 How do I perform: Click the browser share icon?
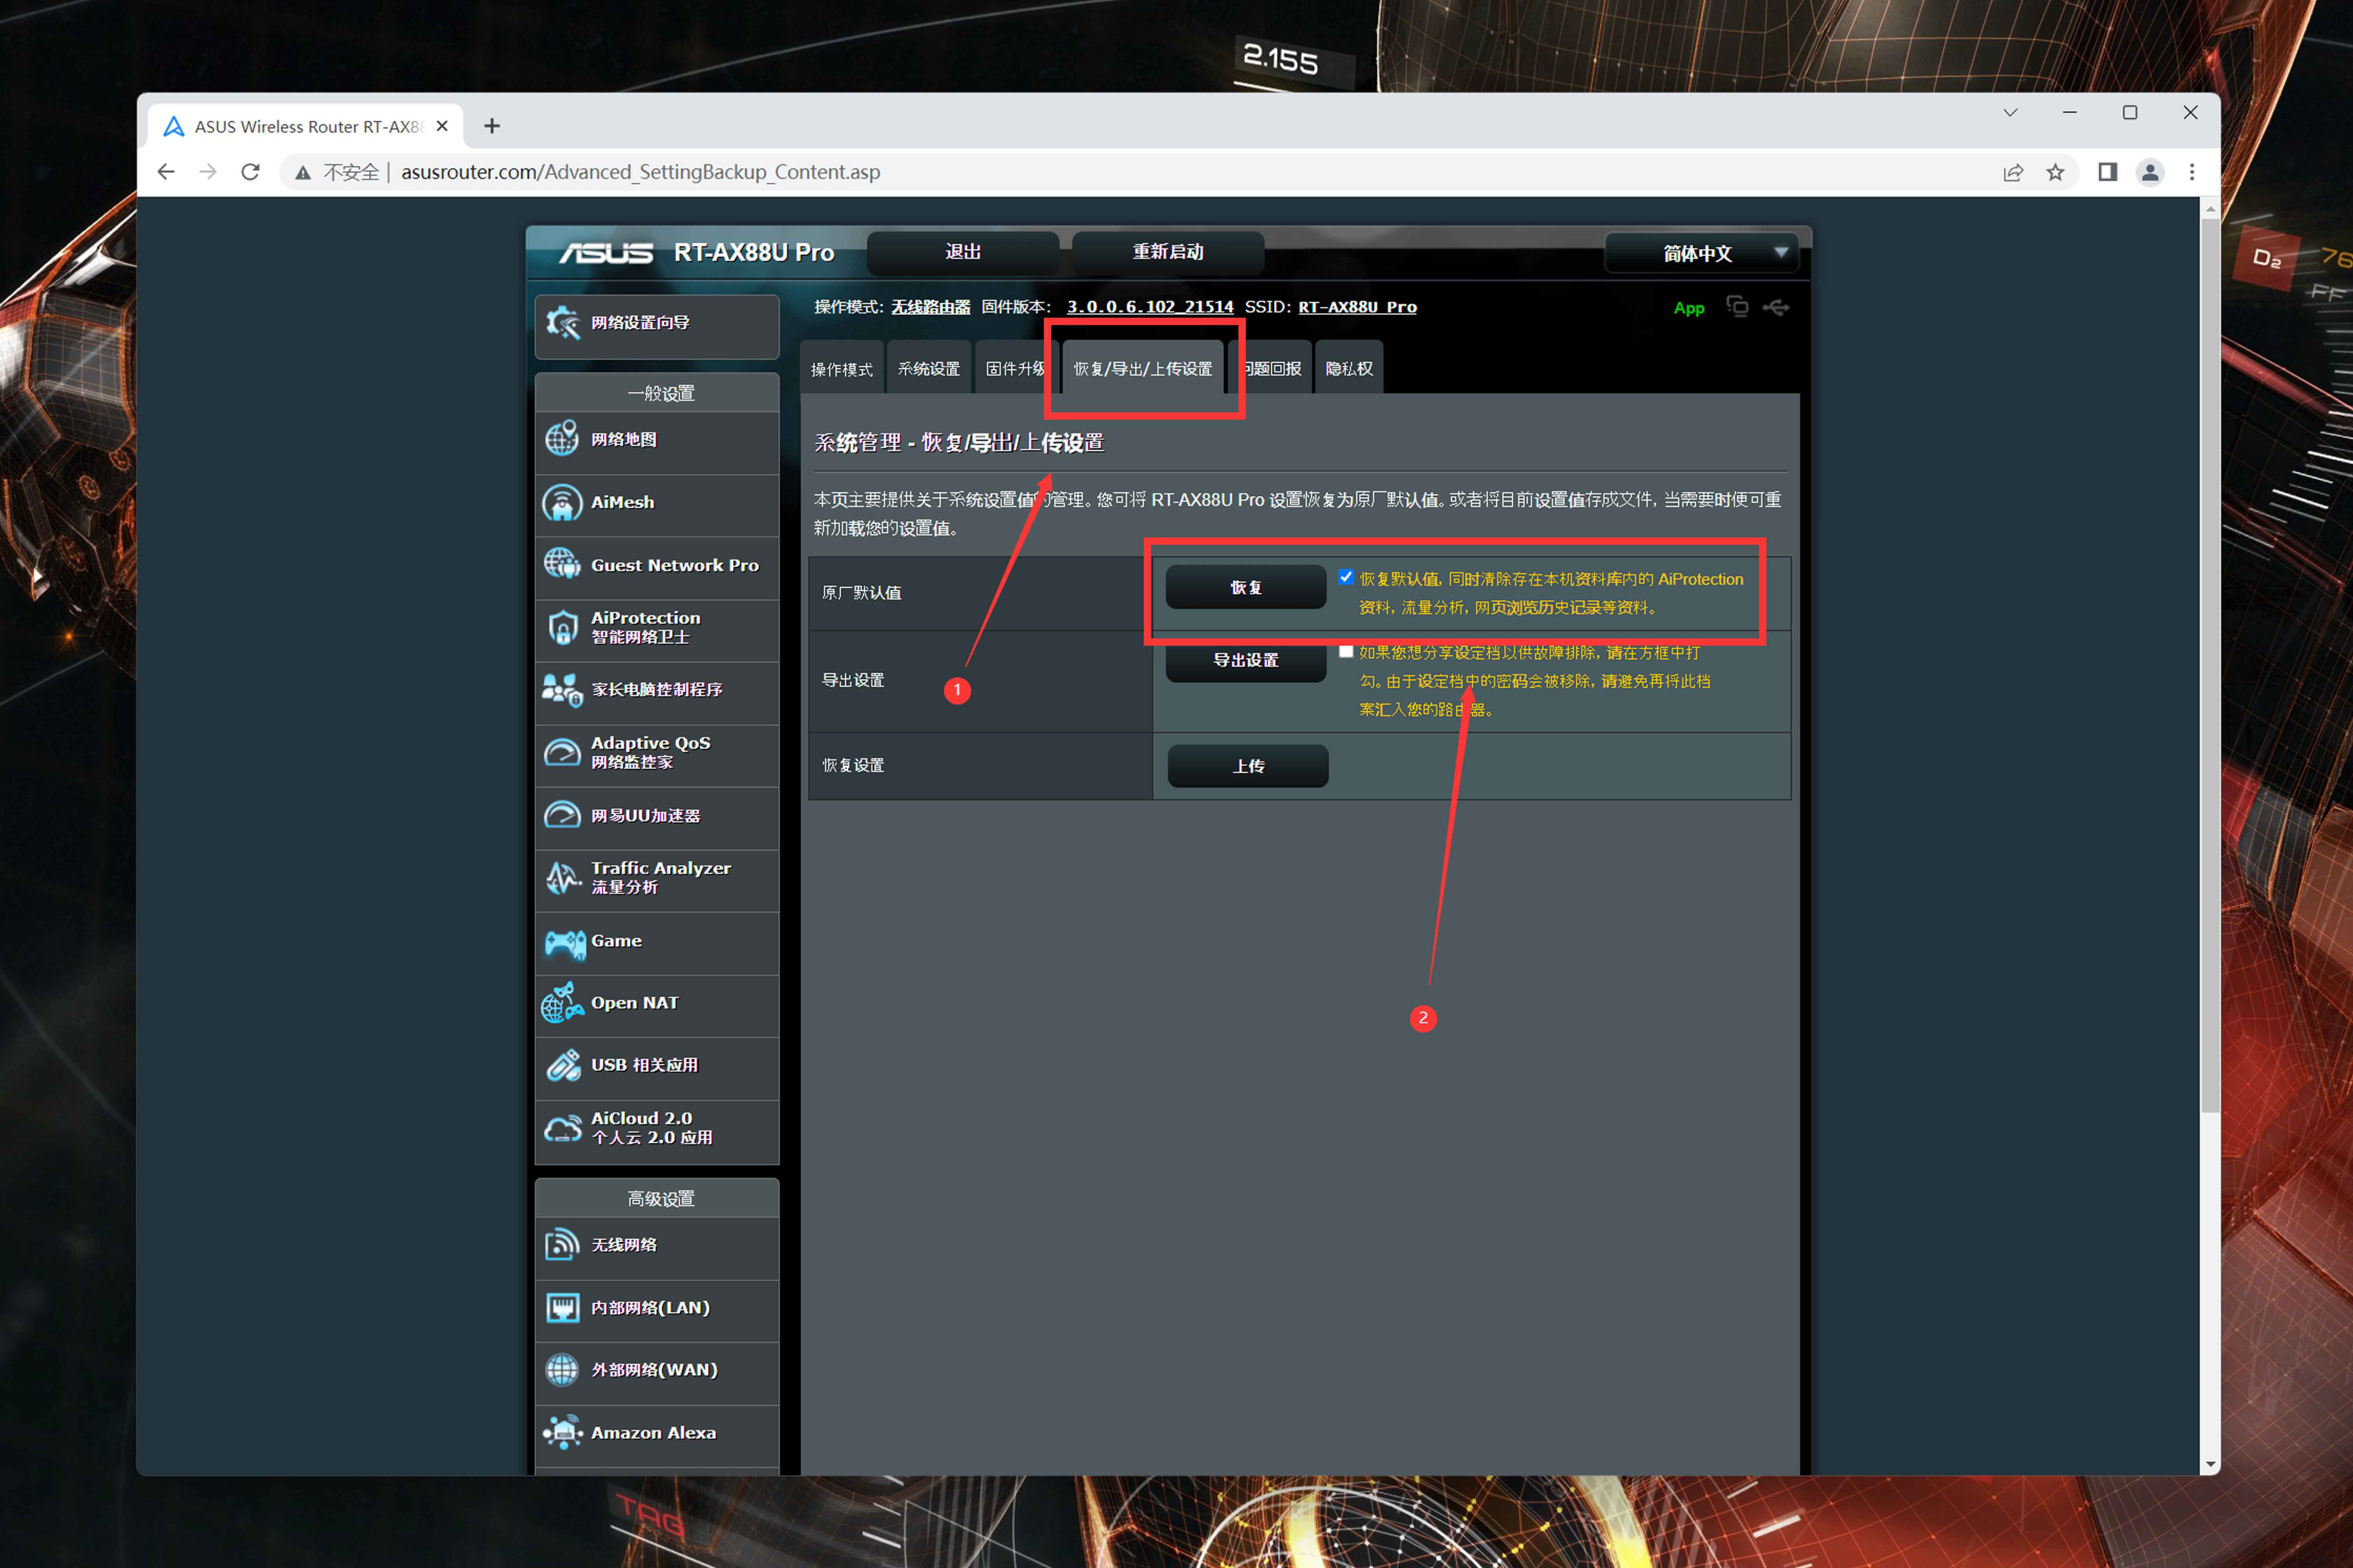click(x=2013, y=172)
